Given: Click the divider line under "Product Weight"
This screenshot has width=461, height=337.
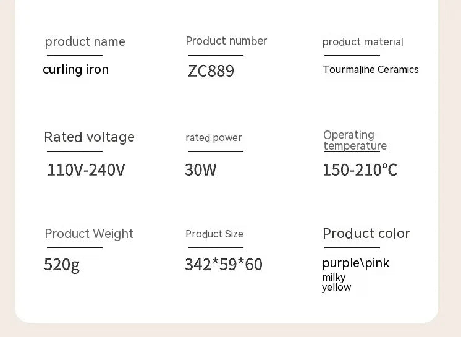Looking at the screenshot, I should [74, 247].
